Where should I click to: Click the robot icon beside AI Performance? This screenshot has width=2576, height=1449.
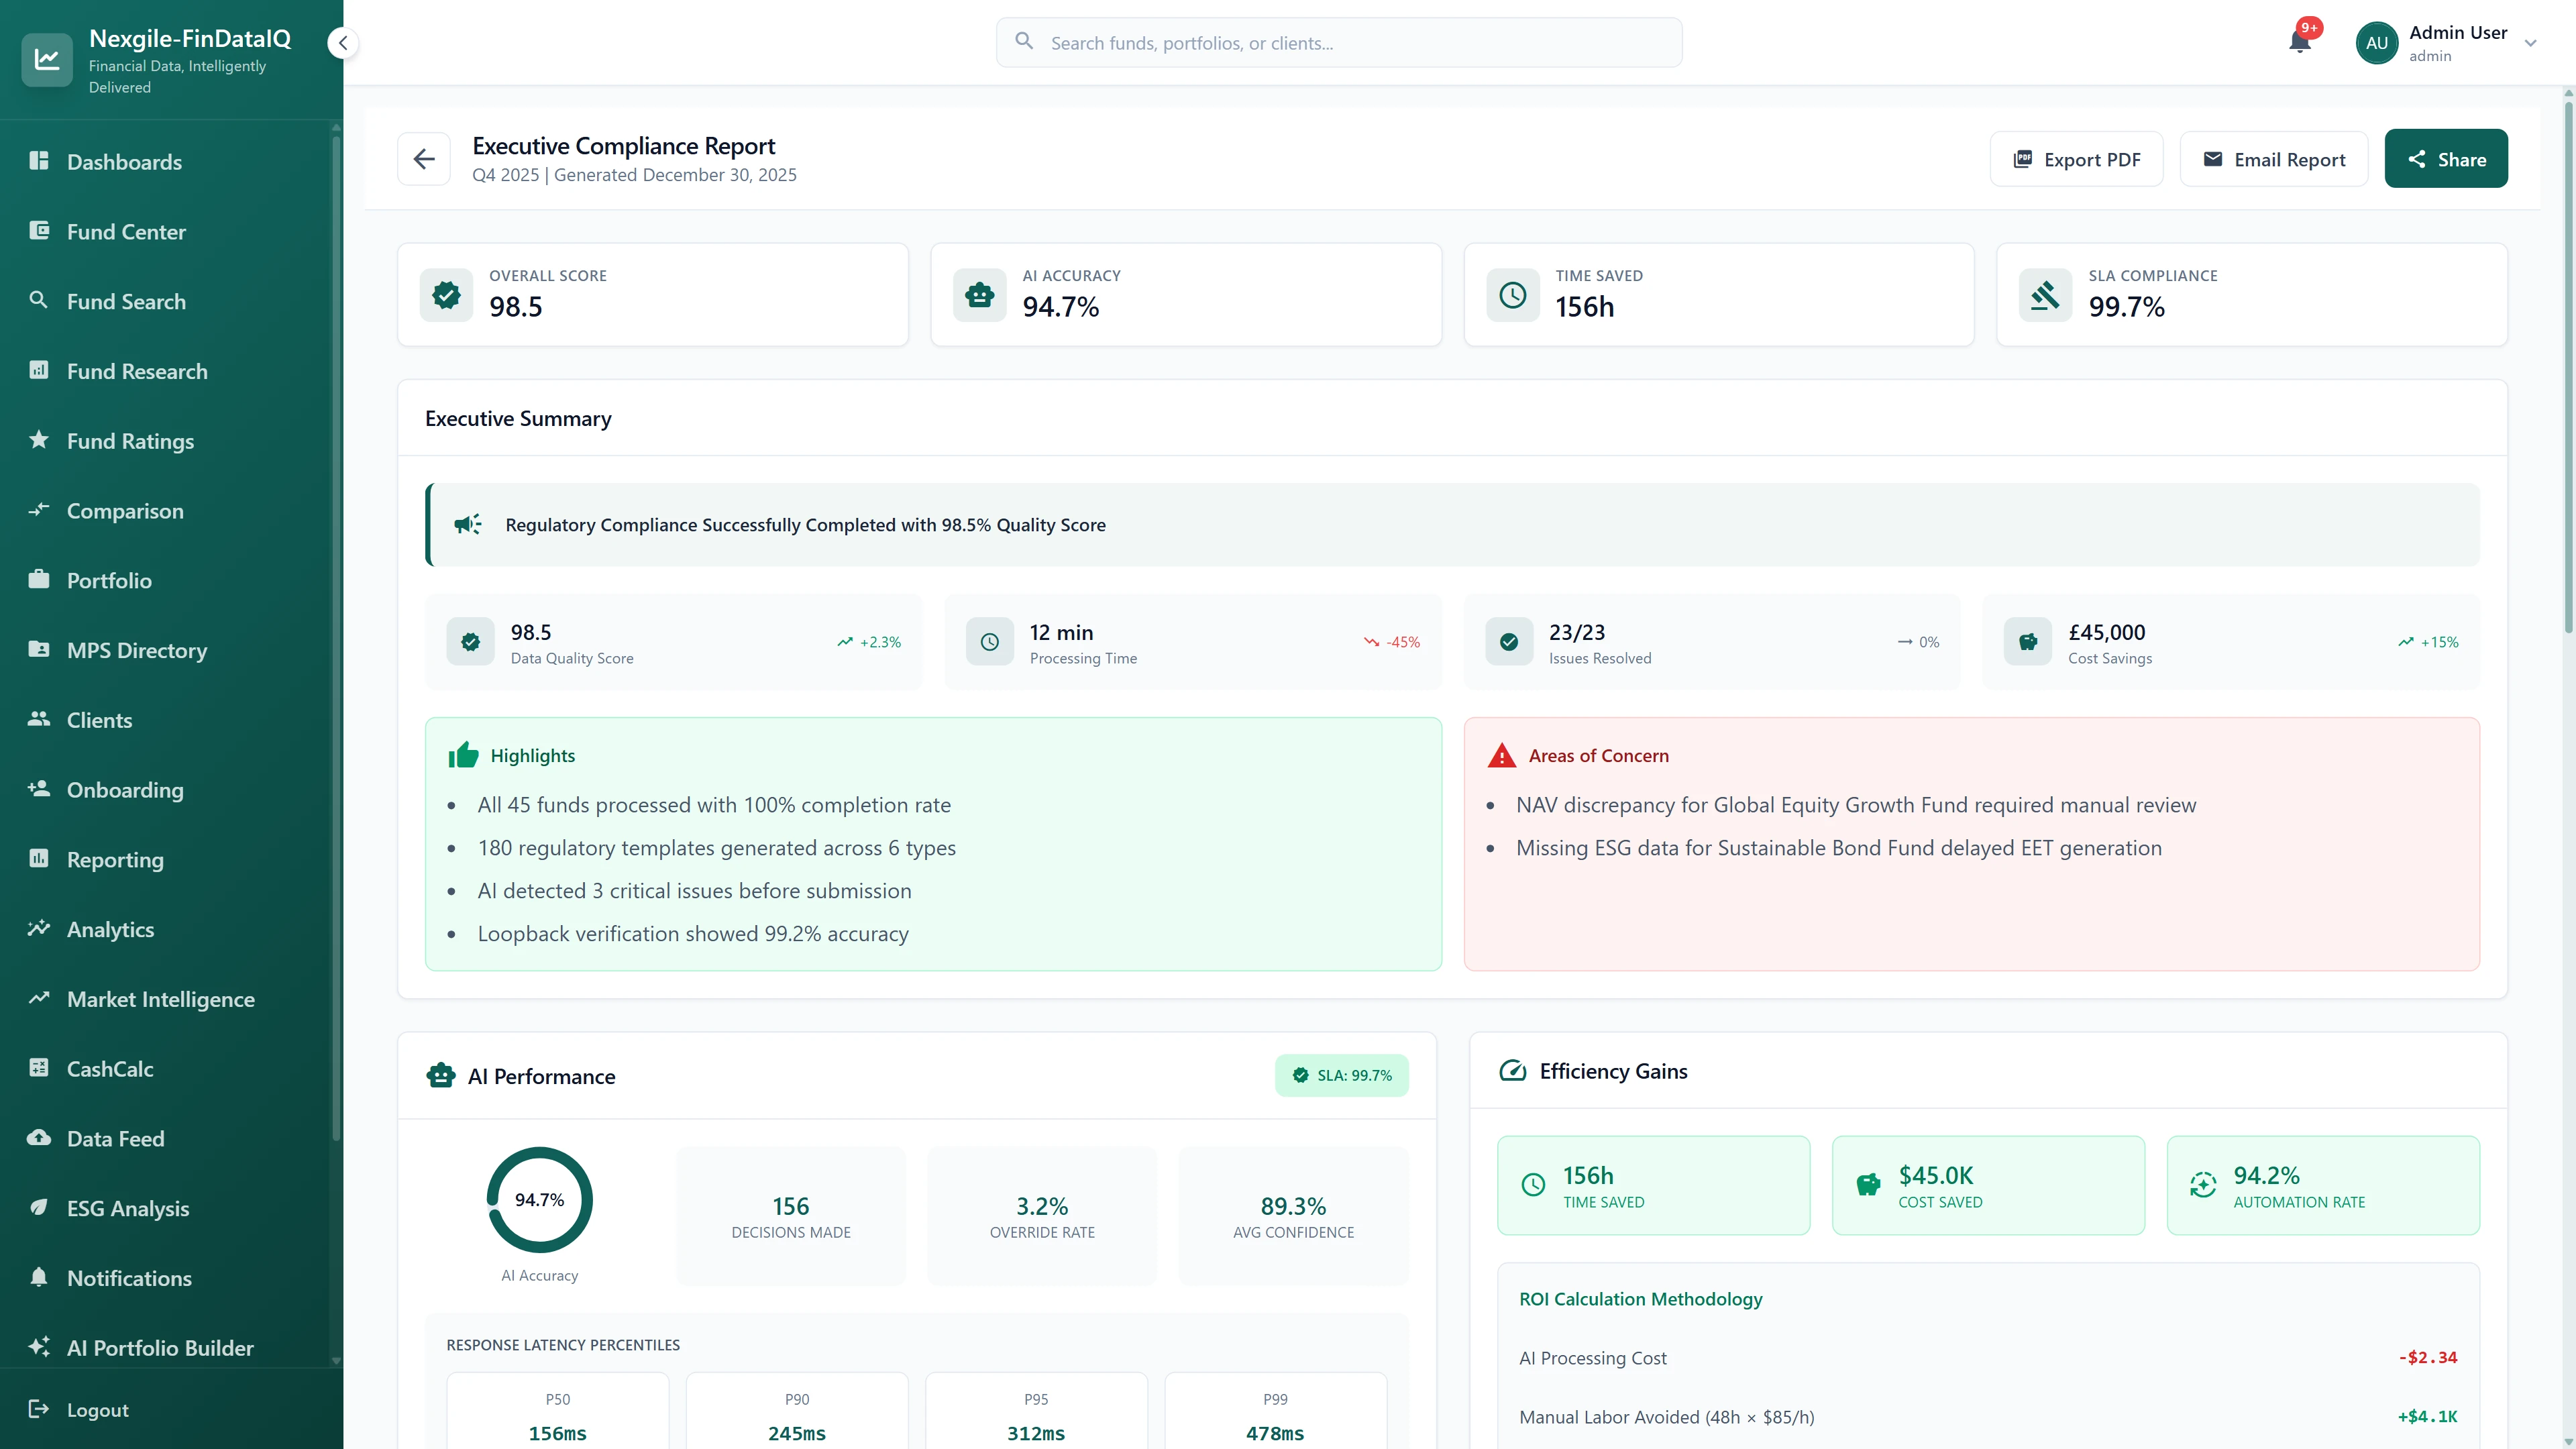441,1075
